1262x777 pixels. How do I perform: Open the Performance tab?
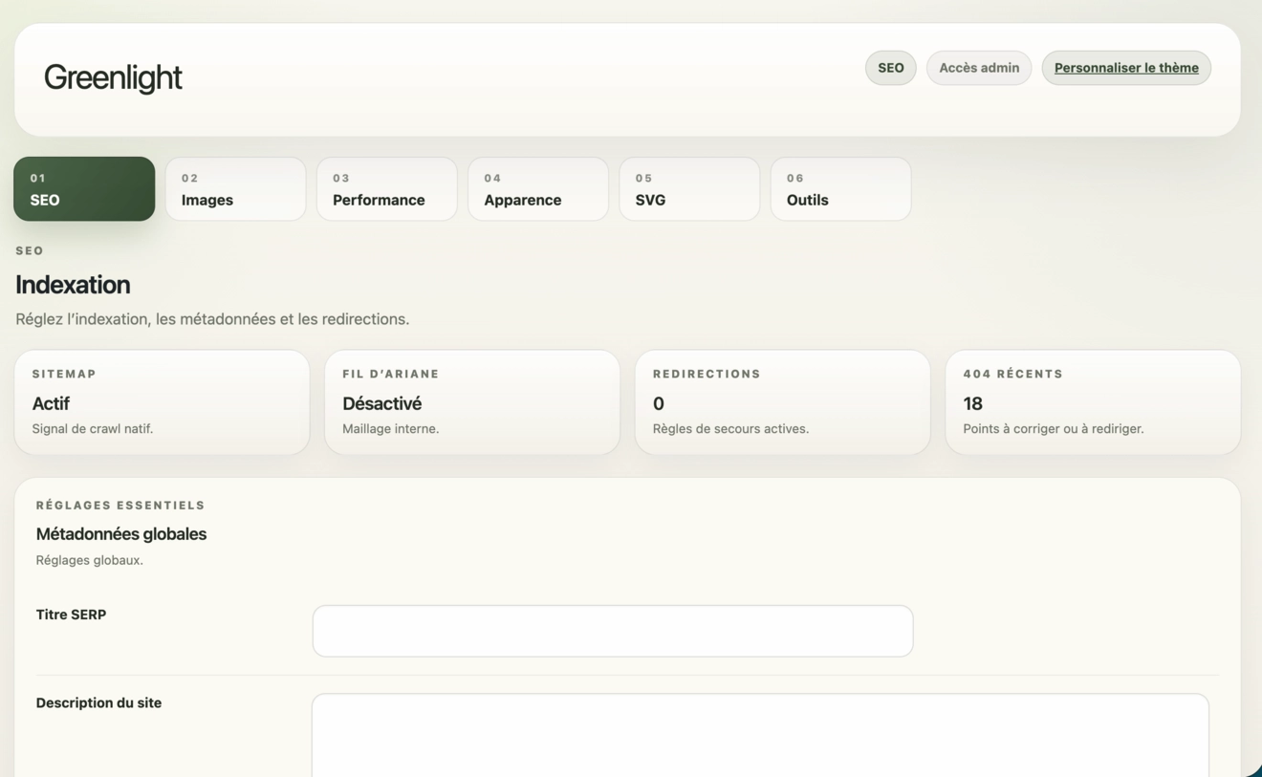pyautogui.click(x=386, y=188)
